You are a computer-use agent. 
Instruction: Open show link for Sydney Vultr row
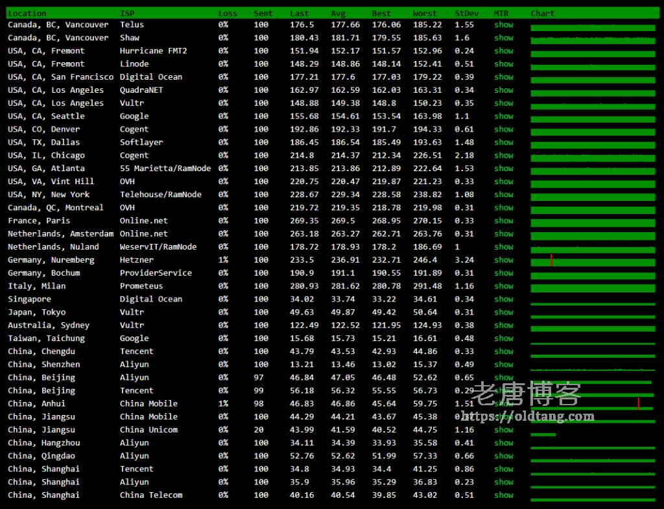[x=503, y=326]
